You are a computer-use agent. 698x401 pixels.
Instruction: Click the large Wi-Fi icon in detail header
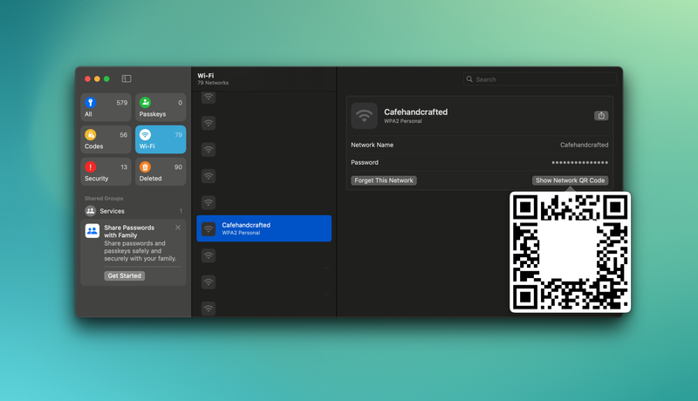(364, 116)
